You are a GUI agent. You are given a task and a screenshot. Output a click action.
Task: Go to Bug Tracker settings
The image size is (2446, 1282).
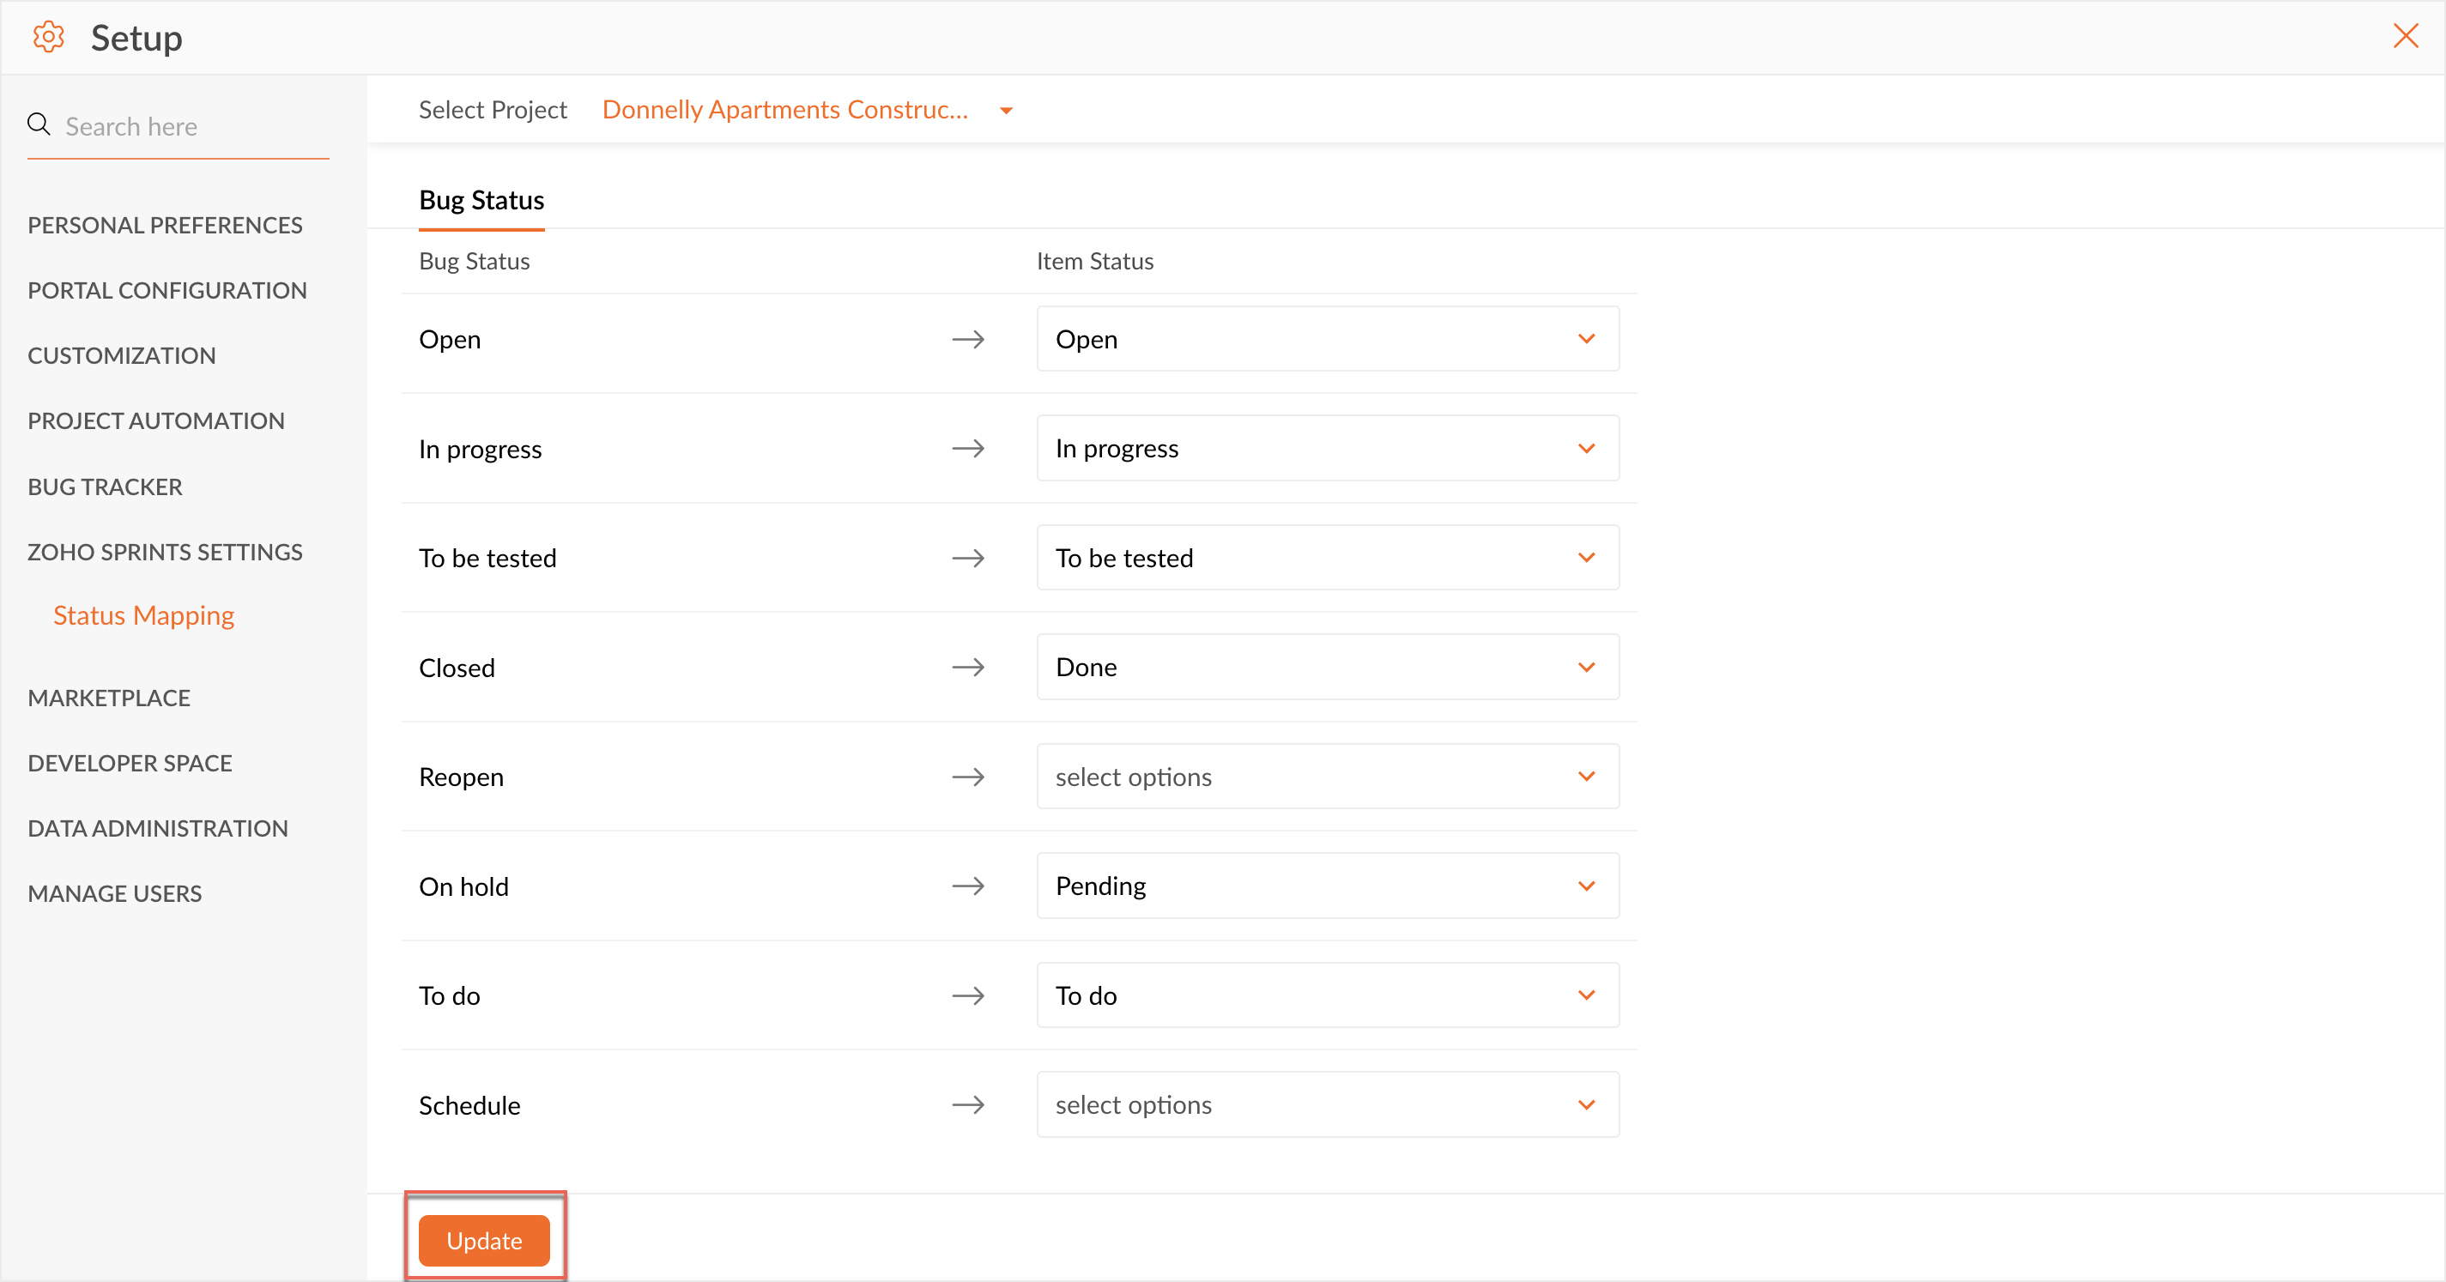(106, 487)
